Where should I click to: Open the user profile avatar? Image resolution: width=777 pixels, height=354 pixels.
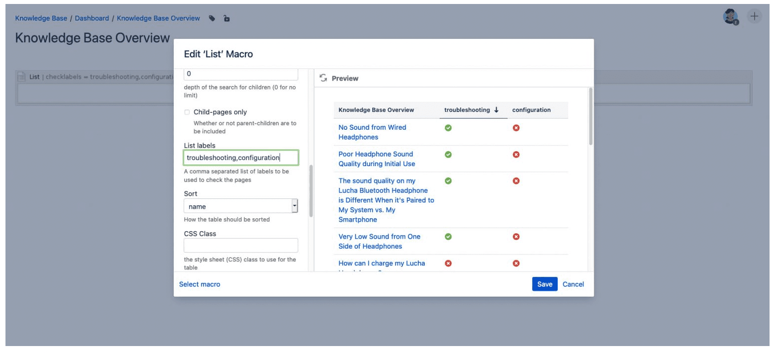click(731, 16)
